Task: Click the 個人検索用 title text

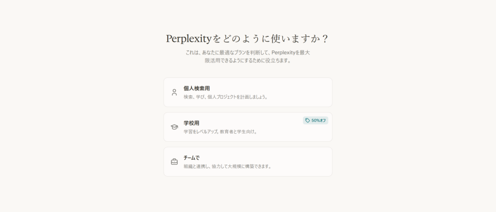Action: click(x=197, y=88)
